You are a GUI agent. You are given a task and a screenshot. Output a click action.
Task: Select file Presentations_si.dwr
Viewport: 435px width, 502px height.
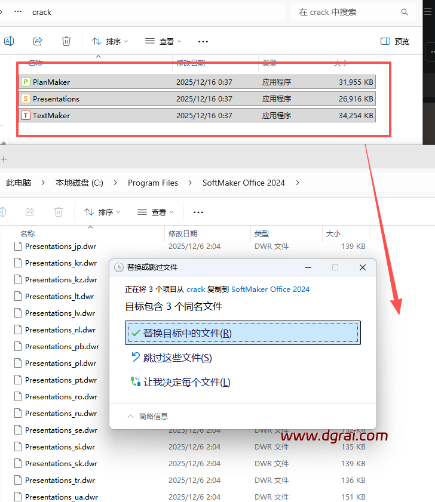click(x=60, y=446)
